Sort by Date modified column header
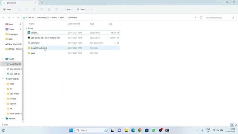The height and width of the screenshot is (134, 238). tap(74, 24)
